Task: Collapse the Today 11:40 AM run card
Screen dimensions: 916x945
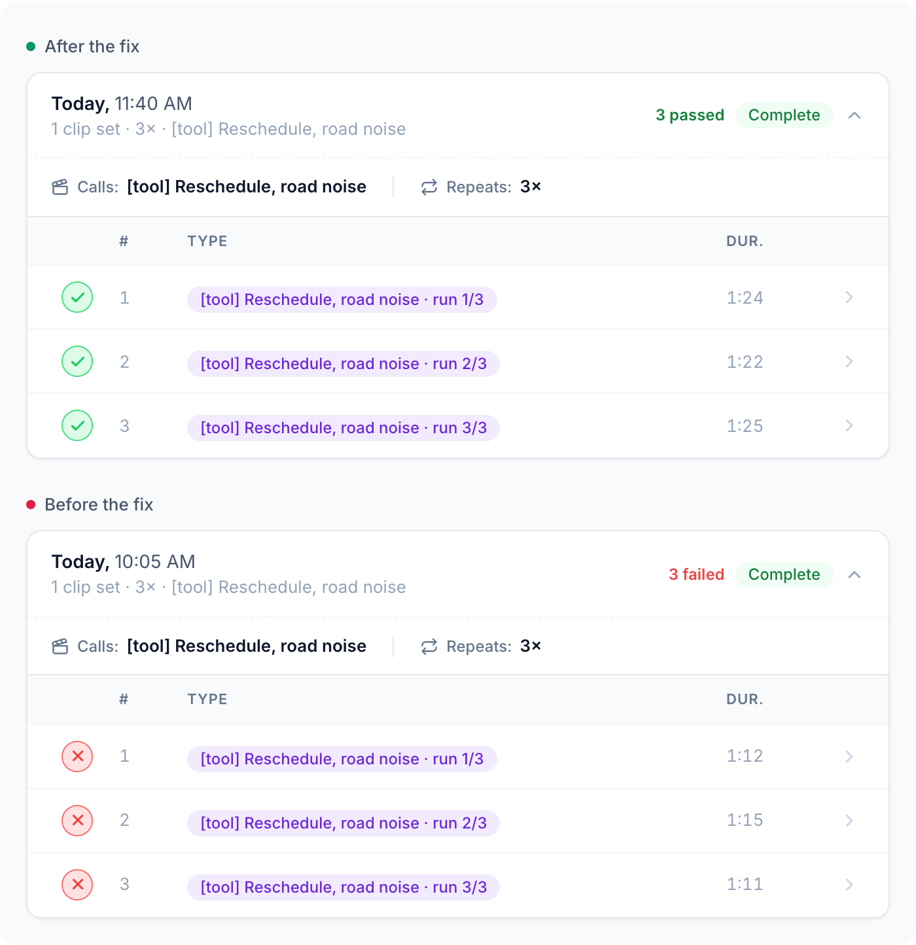Action: (854, 115)
